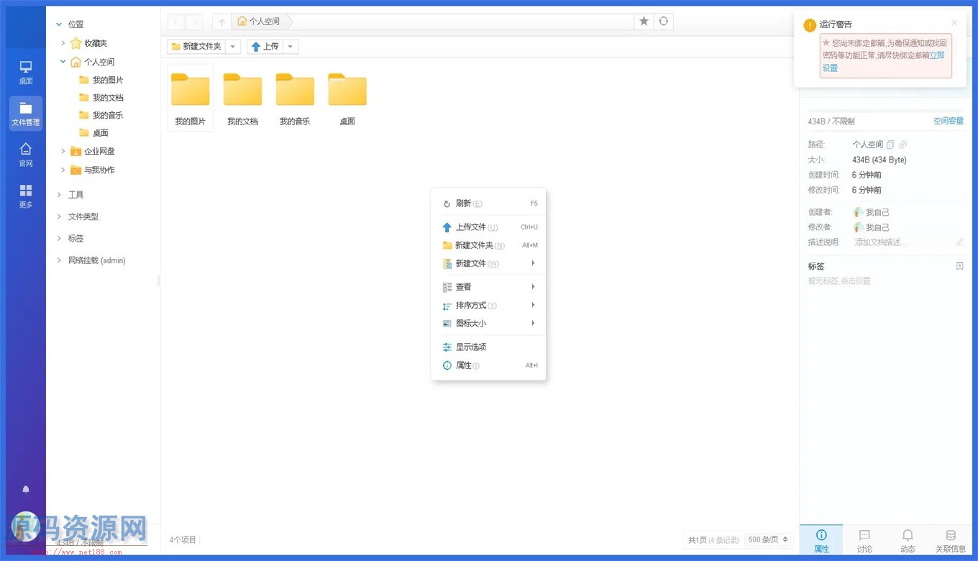
Task: Click the 官网 home icon
Action: [x=25, y=155]
